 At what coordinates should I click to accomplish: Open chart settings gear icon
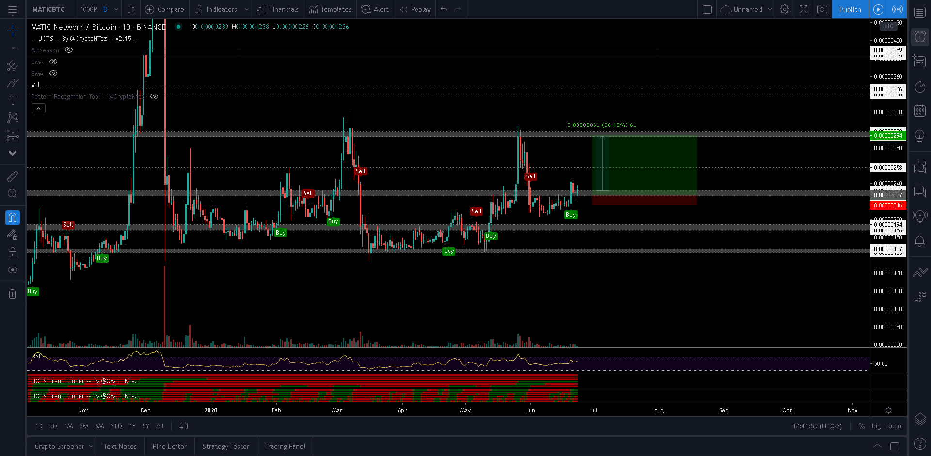point(785,9)
